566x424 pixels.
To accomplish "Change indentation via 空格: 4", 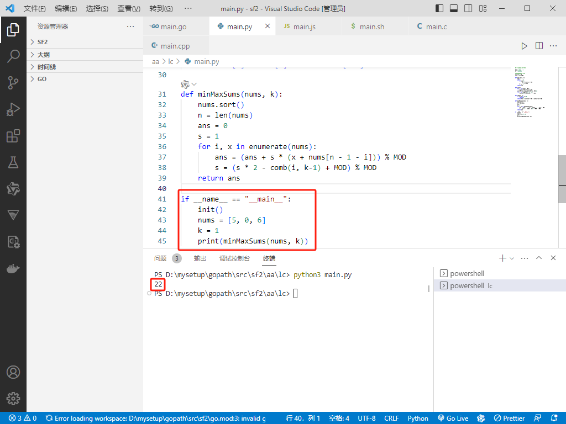I will pos(339,418).
